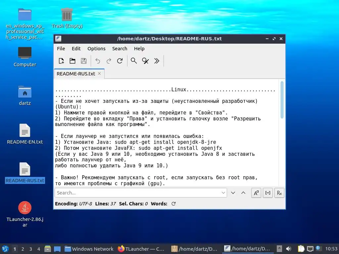Launch file manager from taskbar quick launch
Viewport: 339px width, 254px height.
pyautogui.click(x=48, y=249)
